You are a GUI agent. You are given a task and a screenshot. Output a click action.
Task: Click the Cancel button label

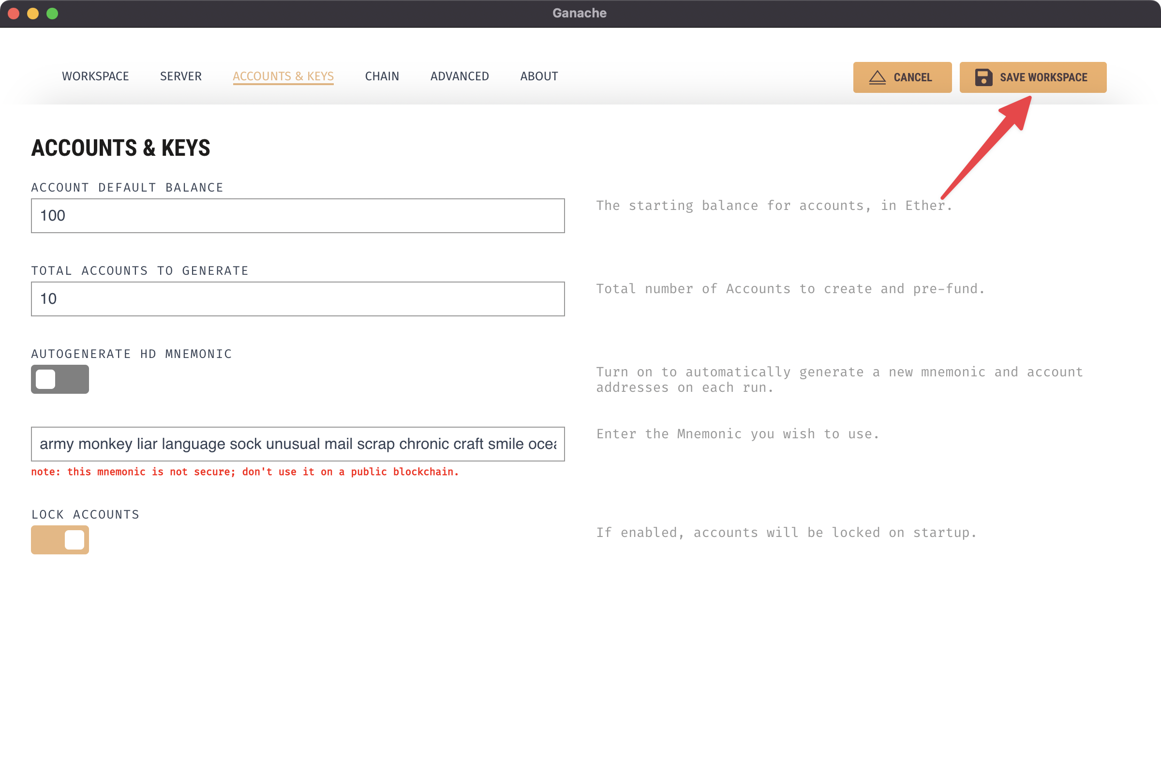pos(913,77)
